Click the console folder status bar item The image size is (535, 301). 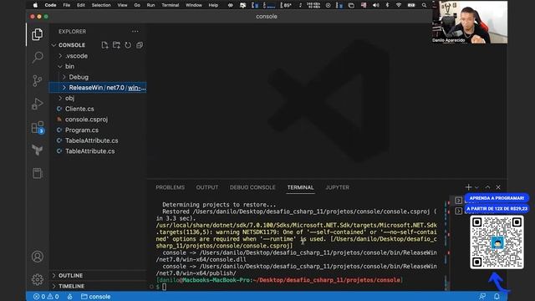pos(96,297)
